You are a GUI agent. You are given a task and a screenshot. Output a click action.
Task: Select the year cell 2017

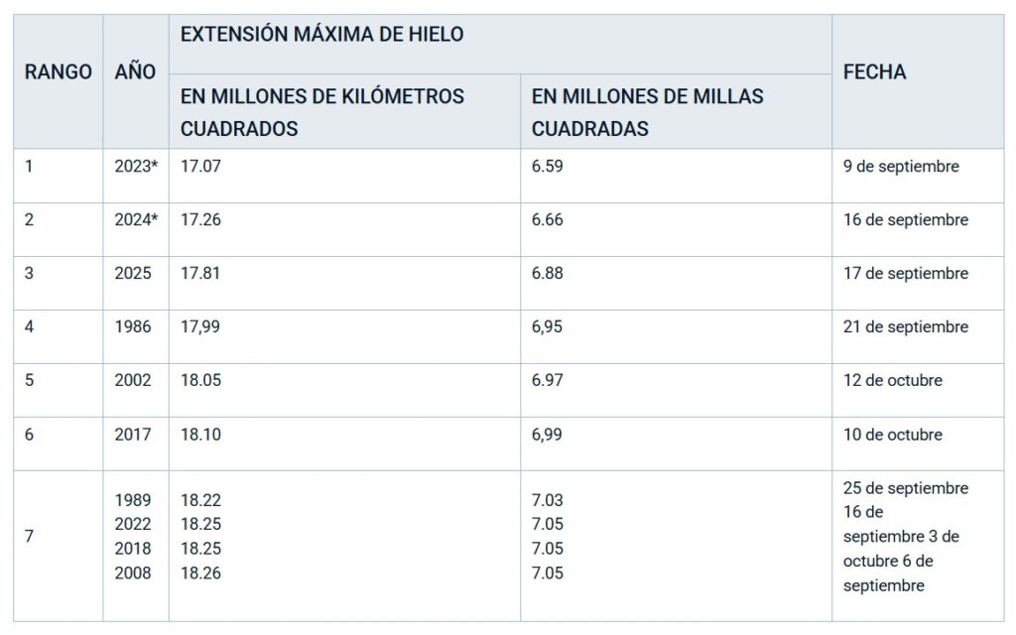pos(133,434)
